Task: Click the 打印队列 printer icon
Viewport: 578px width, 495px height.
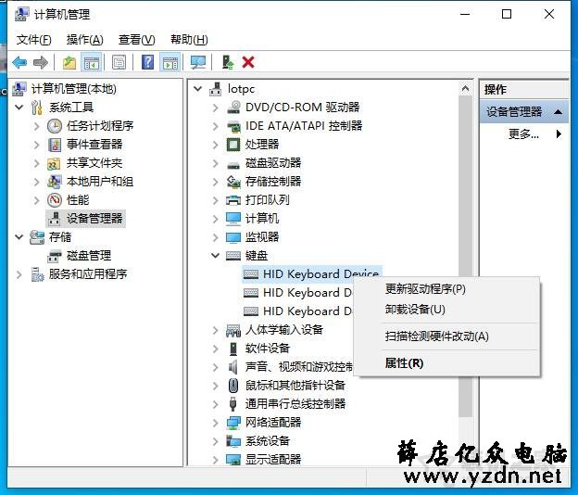Action: (233, 200)
